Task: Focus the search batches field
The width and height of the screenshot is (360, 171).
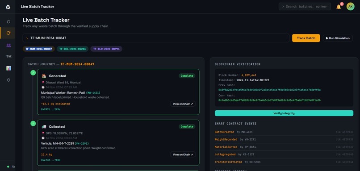Action: point(305,7)
